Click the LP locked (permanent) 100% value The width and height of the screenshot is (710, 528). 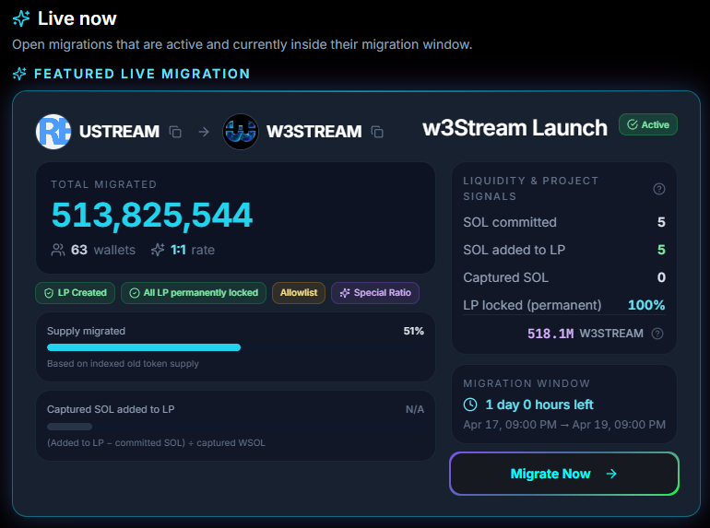pos(646,305)
